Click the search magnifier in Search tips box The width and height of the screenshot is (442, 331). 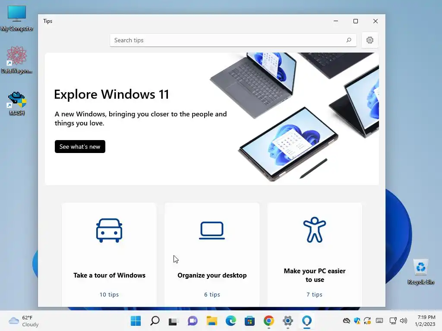tap(349, 40)
